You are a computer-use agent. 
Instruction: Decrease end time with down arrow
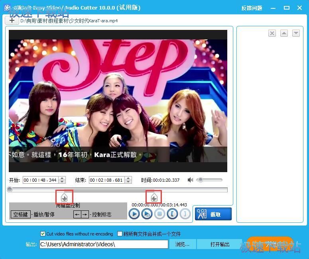click(128, 182)
